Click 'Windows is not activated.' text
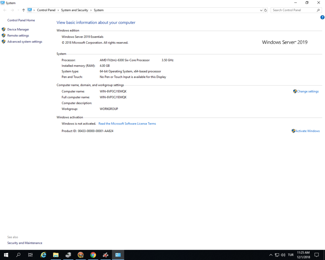The height and width of the screenshot is (260, 325). (79, 123)
